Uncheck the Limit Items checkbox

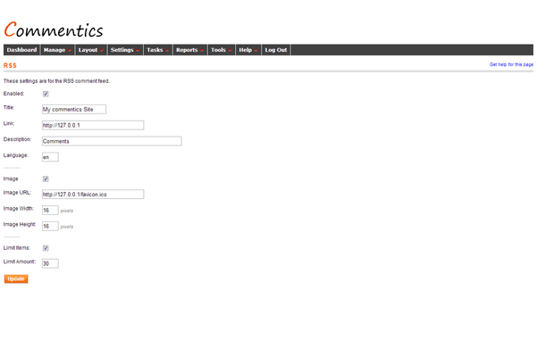(46, 248)
